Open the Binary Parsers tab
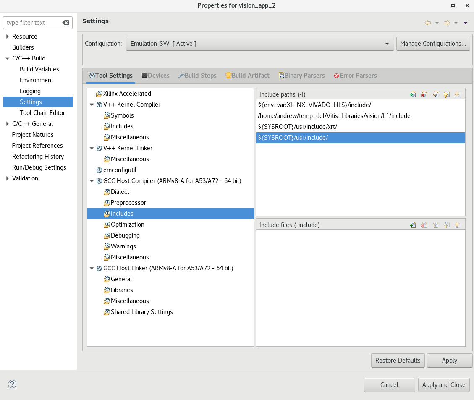Viewport: 474px width, 400px height. tap(301, 76)
